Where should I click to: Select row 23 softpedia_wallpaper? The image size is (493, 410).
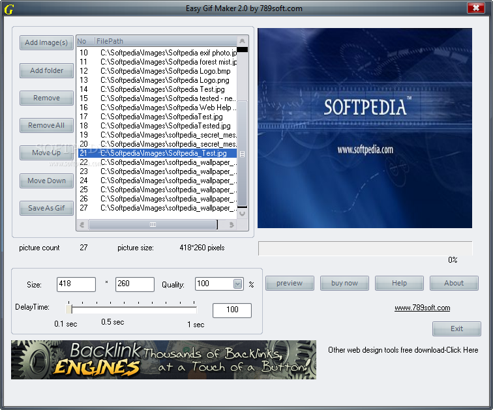(157, 171)
